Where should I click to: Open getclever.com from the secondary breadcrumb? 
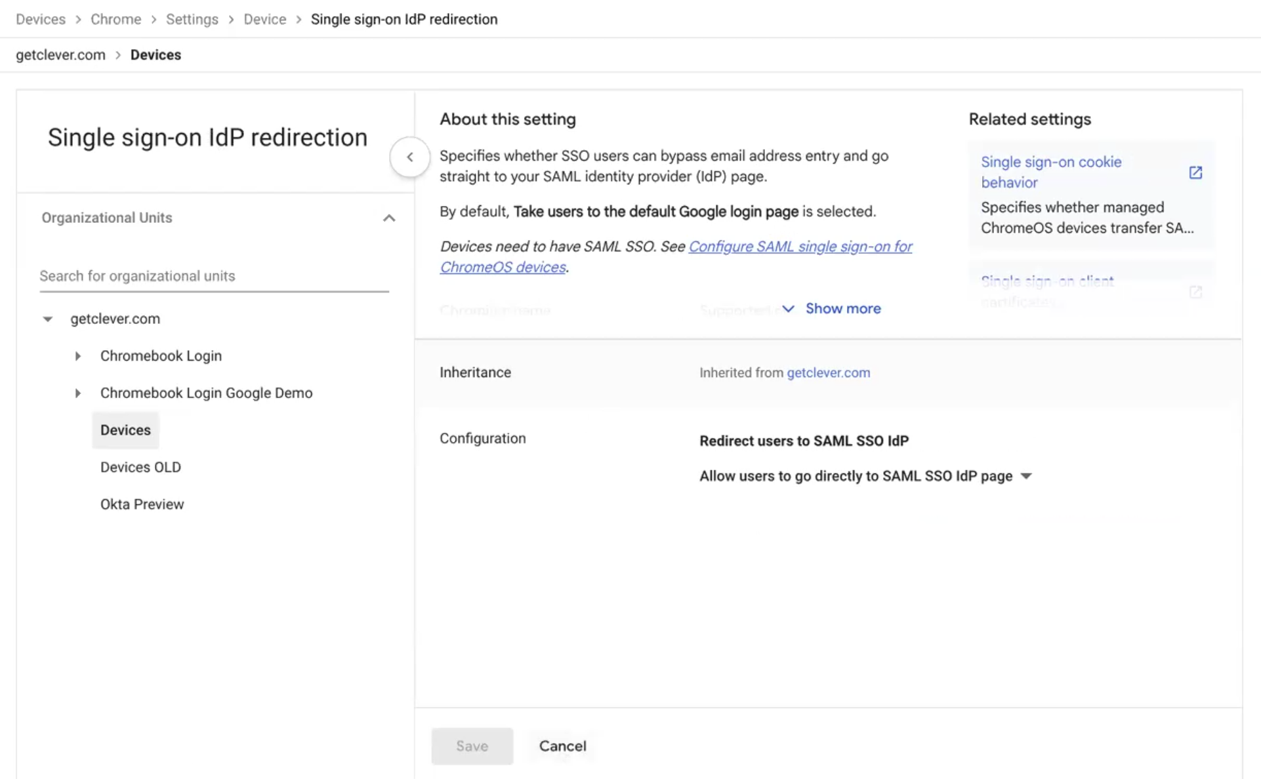pyautogui.click(x=60, y=54)
